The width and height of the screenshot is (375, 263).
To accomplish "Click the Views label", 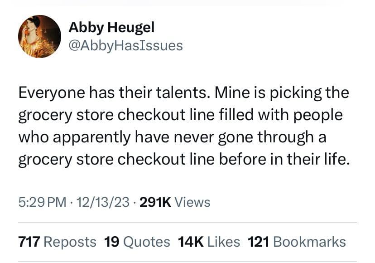I will pyautogui.click(x=192, y=202).
